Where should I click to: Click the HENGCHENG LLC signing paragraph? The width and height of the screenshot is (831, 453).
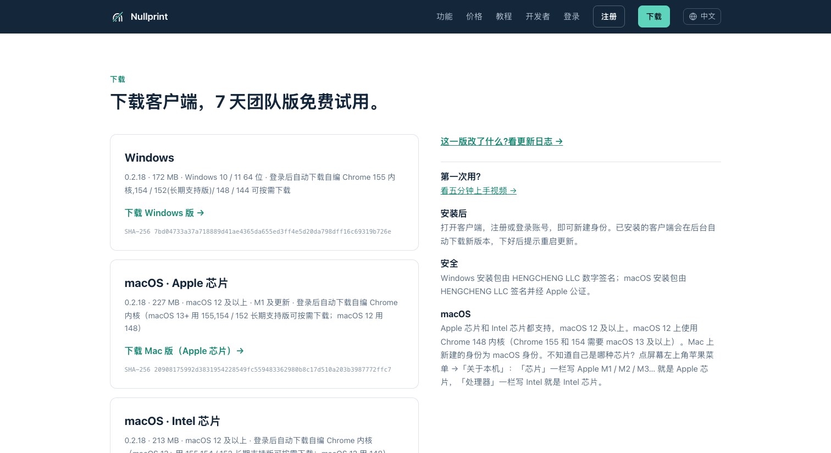click(x=563, y=285)
